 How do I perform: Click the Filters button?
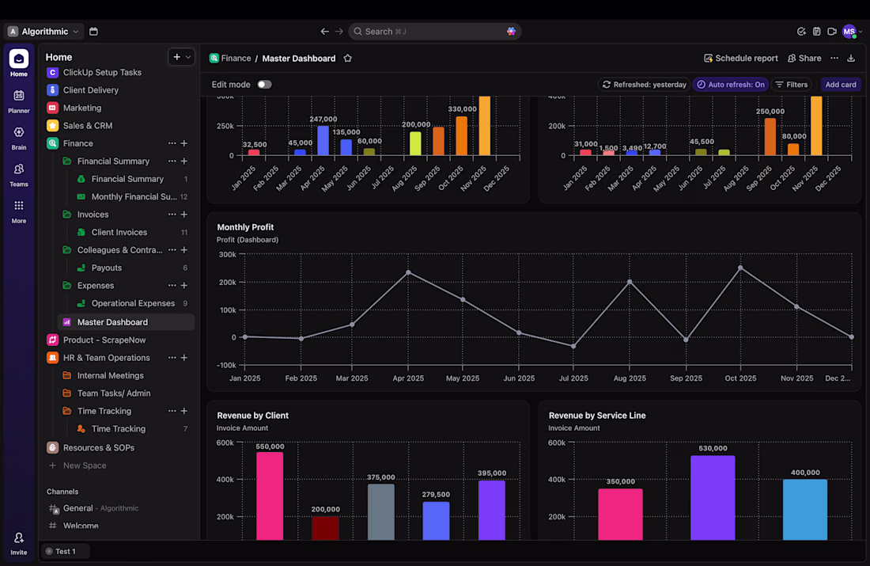(x=791, y=85)
